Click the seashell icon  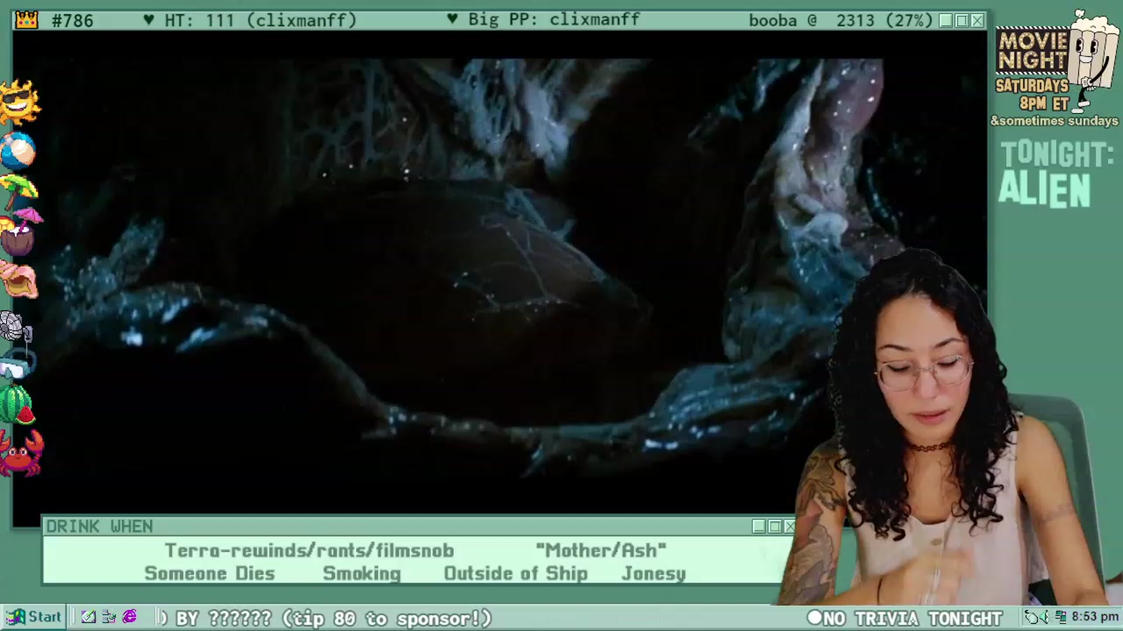click(19, 280)
